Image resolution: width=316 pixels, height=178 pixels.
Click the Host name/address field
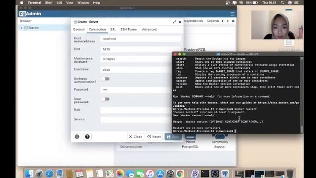point(140,39)
